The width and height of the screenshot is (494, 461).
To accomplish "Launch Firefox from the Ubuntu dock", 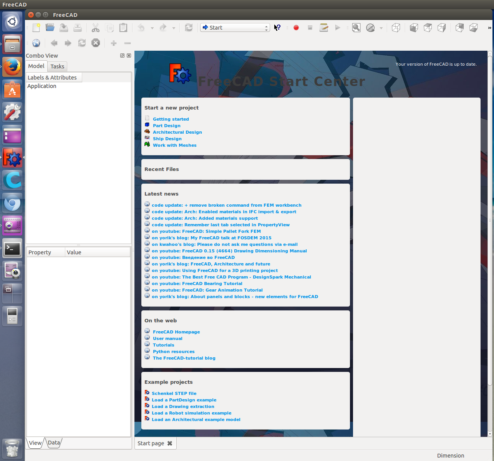I will (x=12, y=67).
